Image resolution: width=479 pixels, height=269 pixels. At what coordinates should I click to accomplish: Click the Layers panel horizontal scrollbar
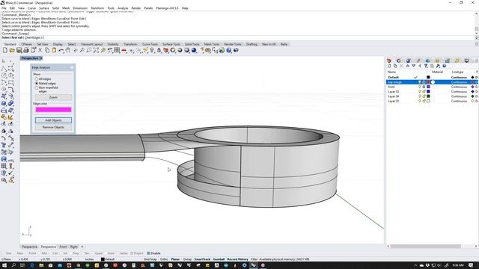click(425, 247)
